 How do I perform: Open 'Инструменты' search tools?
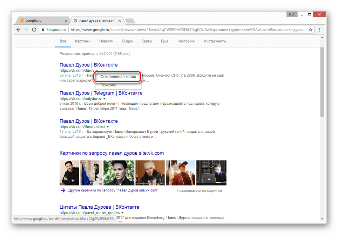coord(215,41)
